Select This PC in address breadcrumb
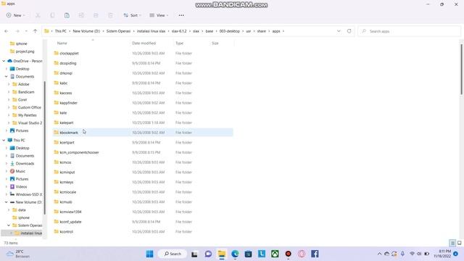 61,31
